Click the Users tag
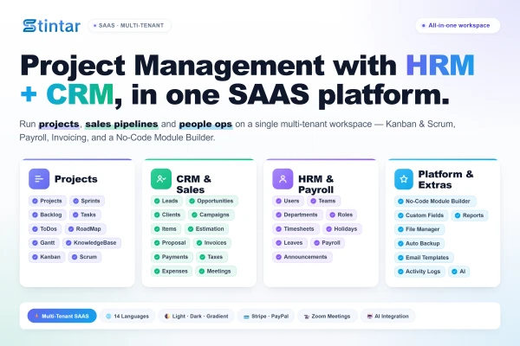520x346 pixels. [289, 201]
